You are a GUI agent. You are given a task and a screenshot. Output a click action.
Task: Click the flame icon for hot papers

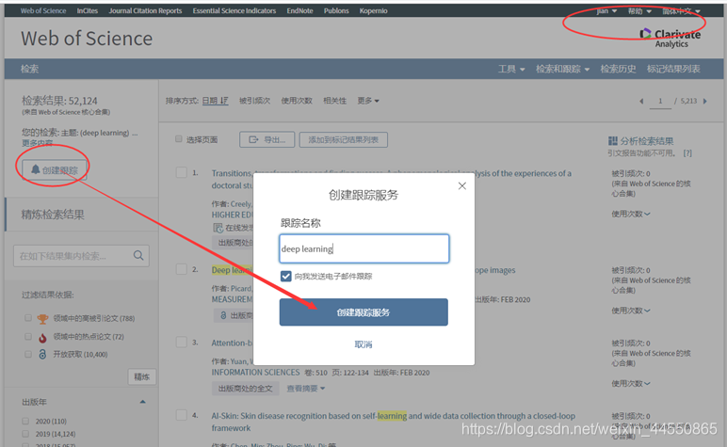point(42,337)
